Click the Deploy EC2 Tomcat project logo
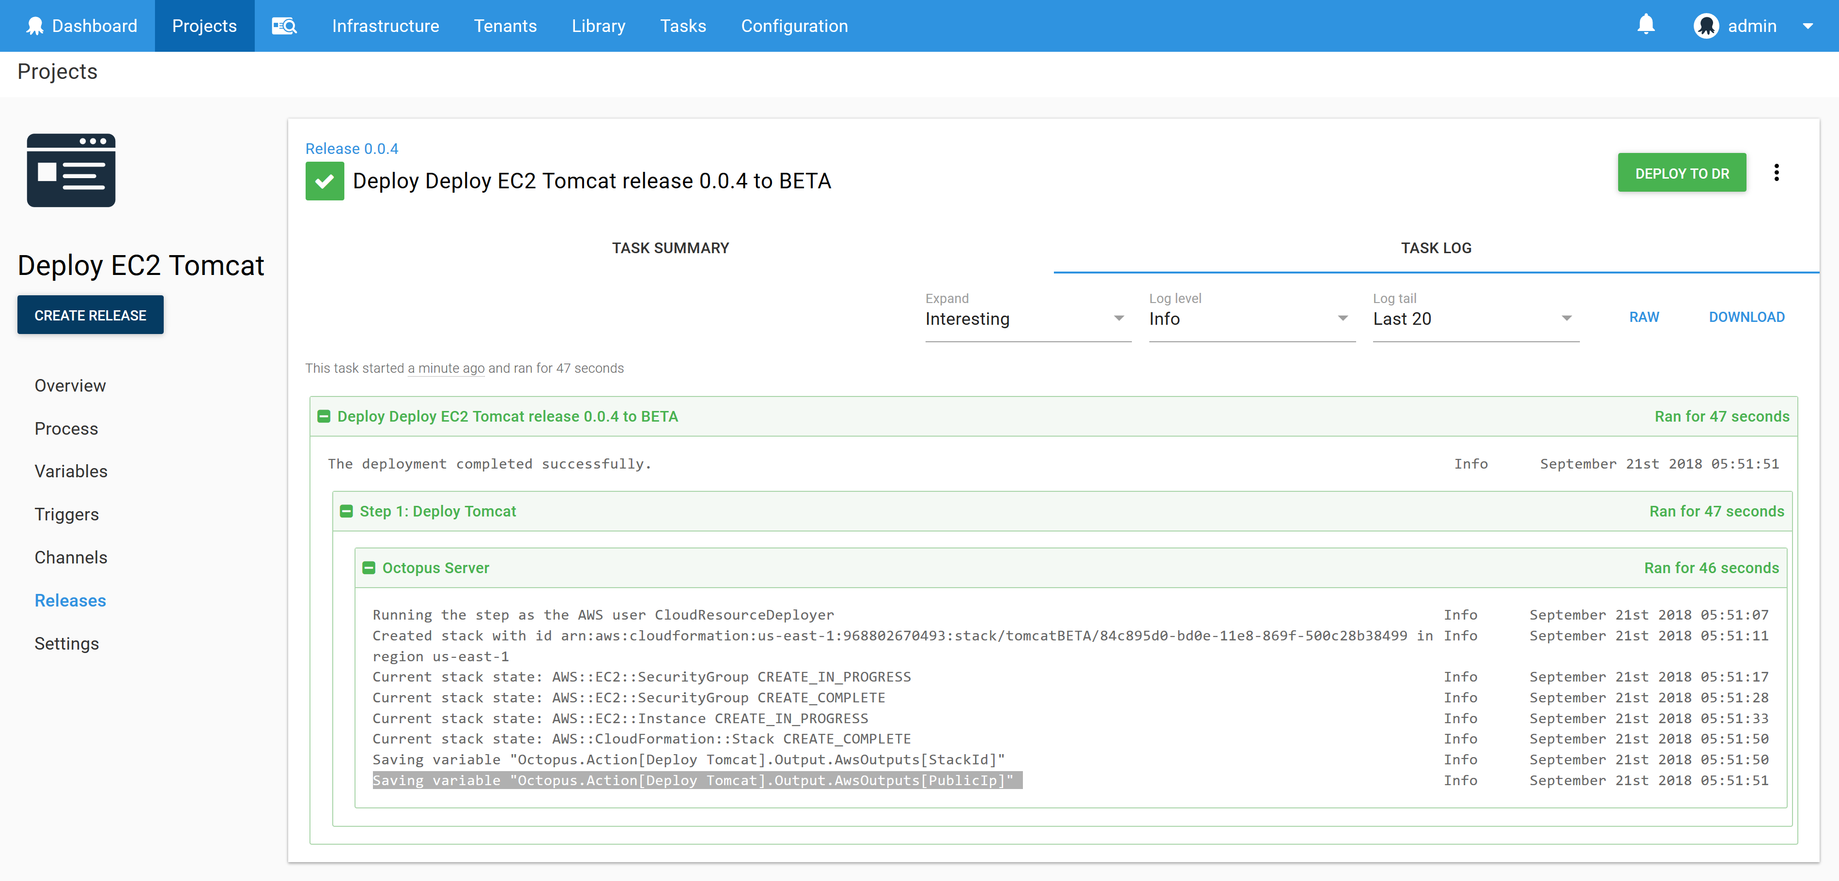 tap(71, 170)
